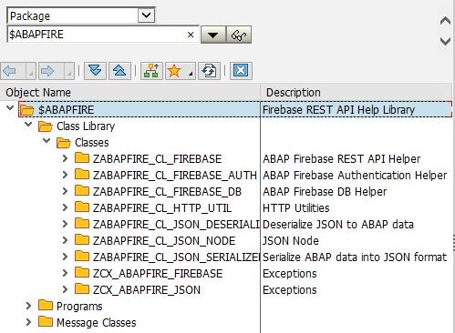Select the ZCX_ABAPFIRE_JSON exception class
The image size is (455, 333).
(147, 290)
